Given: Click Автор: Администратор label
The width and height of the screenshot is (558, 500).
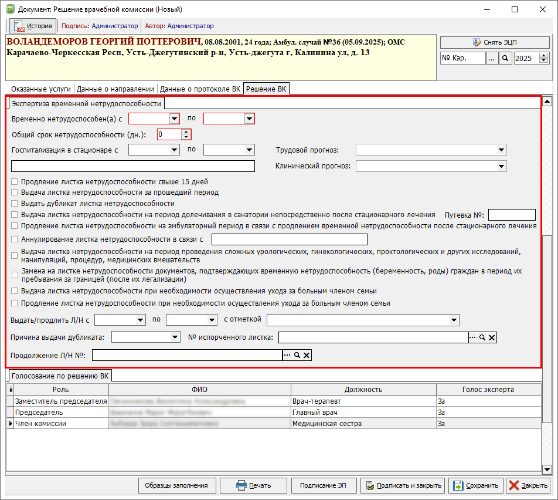Looking at the screenshot, I should click(179, 26).
